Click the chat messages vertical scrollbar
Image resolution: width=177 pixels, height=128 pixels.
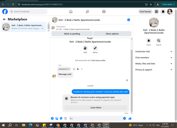pyautogui.click(x=132, y=80)
